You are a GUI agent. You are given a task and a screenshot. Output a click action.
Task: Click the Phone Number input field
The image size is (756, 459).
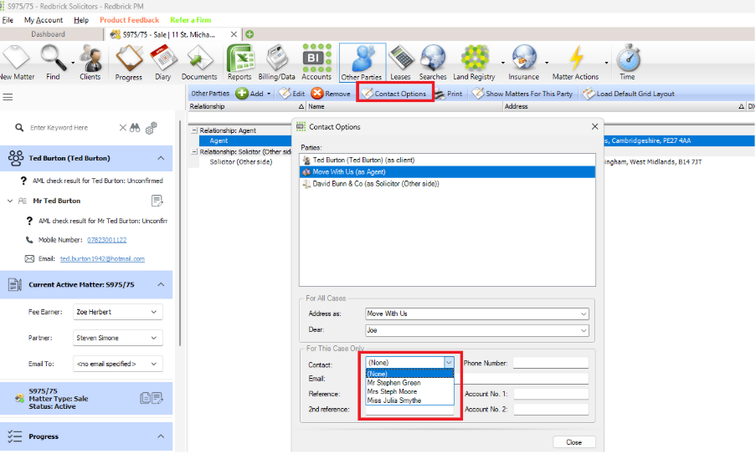coord(550,363)
